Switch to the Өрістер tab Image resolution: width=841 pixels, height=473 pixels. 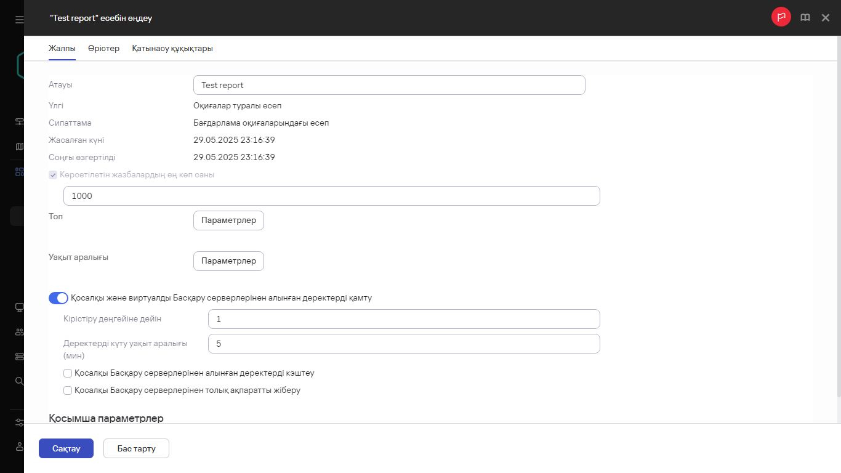[103, 49]
